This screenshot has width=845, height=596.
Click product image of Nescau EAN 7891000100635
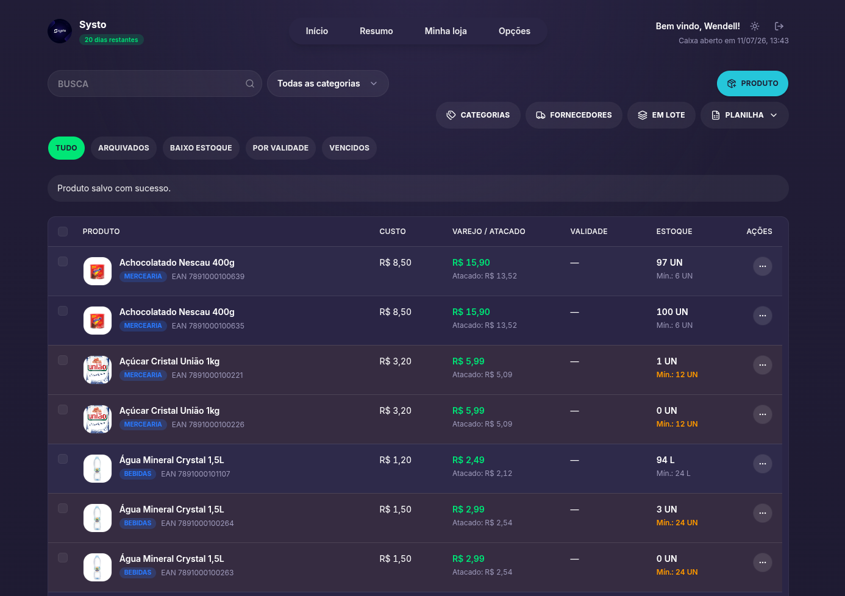(98, 321)
